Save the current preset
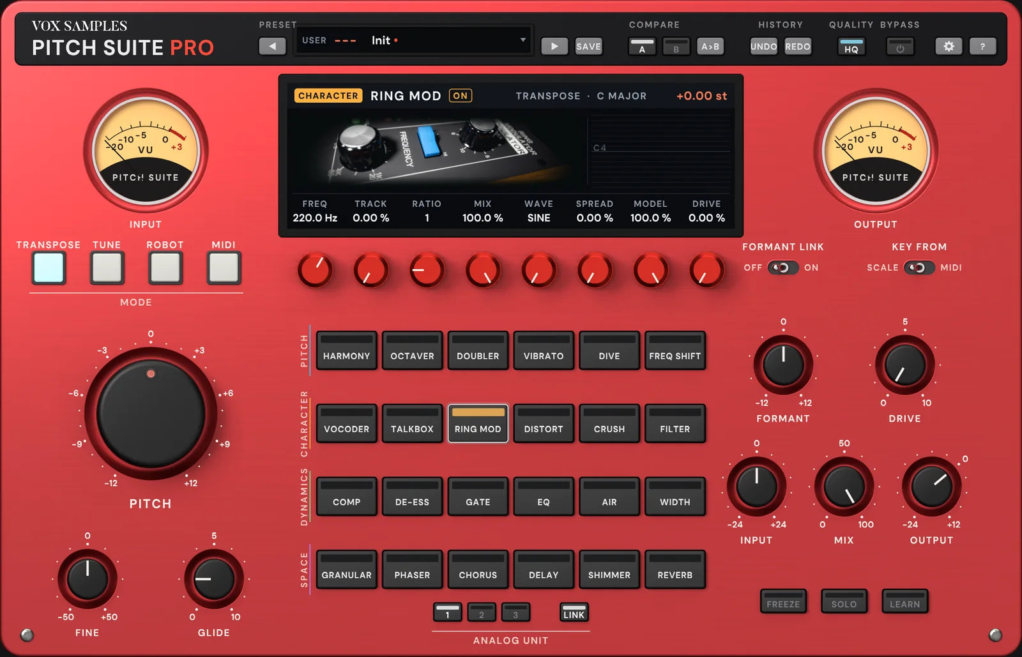The image size is (1022, 657). click(588, 46)
